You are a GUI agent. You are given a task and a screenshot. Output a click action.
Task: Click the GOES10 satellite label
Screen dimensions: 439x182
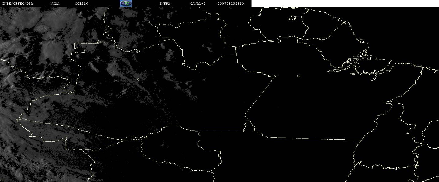[x=81, y=4]
